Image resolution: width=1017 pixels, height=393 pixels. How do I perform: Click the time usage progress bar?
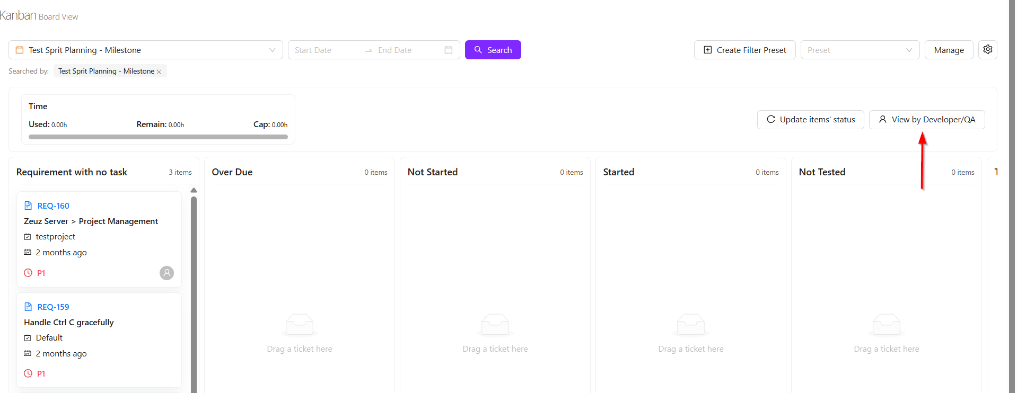pos(158,137)
